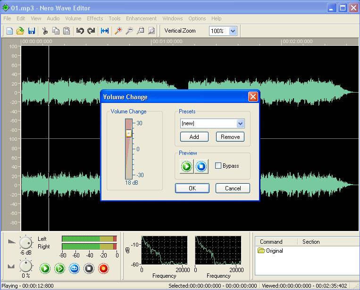Click the Save file toolbar icon
360x290 pixels.
tap(32, 31)
